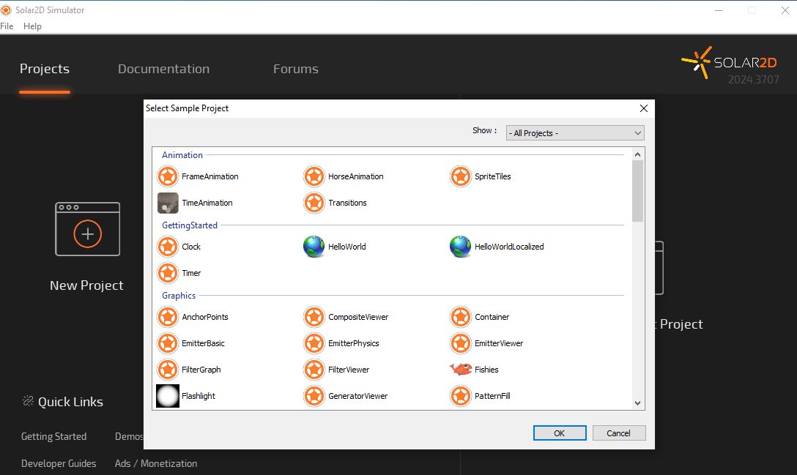Select the Clock sample icon
Image resolution: width=797 pixels, height=475 pixels.
pyautogui.click(x=167, y=247)
